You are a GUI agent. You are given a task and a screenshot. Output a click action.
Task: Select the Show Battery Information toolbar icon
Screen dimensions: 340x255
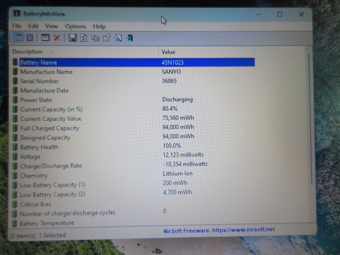(19, 38)
